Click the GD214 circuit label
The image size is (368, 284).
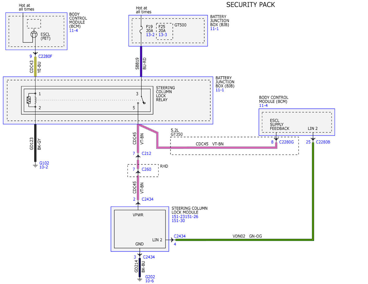[x=136, y=267]
